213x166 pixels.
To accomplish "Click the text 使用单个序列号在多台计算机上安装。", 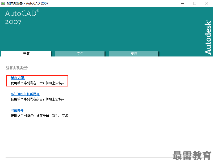I will [x=37, y=99].
